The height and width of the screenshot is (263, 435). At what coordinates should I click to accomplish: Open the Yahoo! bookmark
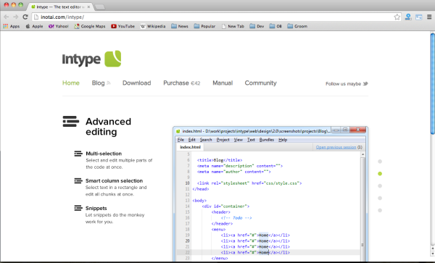59,26
